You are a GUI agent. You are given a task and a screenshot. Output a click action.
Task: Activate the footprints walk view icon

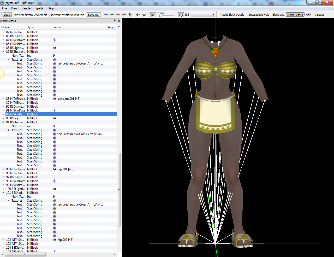coord(130,15)
